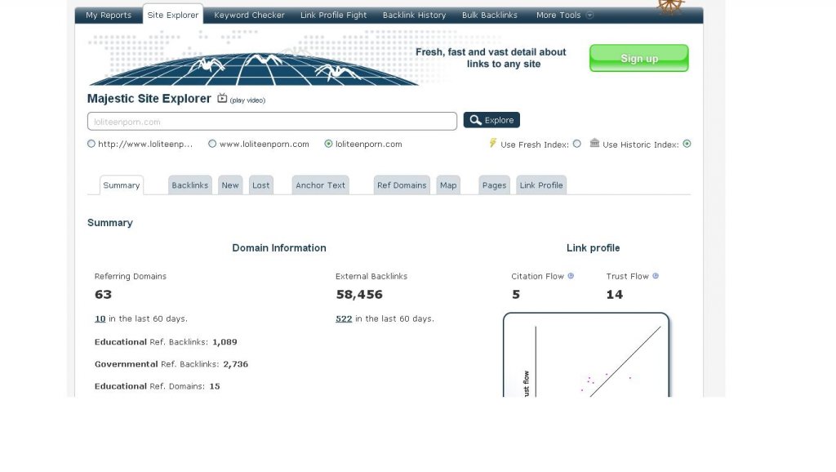The height and width of the screenshot is (472, 836).
Task: Click the Majestic Site Explorer heading
Action: click(x=149, y=99)
